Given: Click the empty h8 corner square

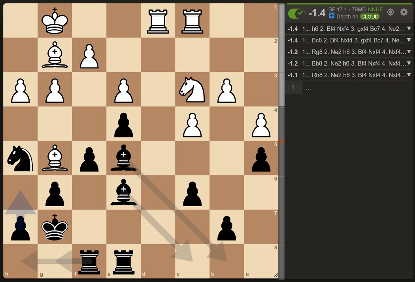Looking at the screenshot, I should coord(21,261).
